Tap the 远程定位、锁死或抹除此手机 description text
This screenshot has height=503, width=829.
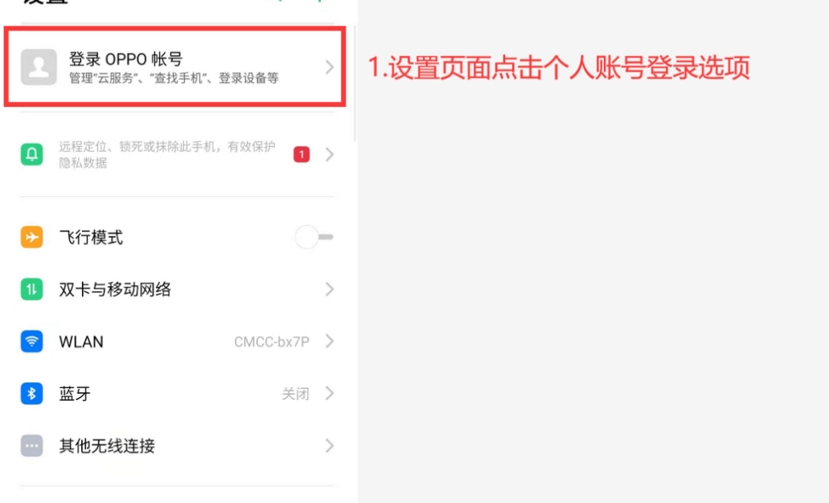tap(167, 154)
